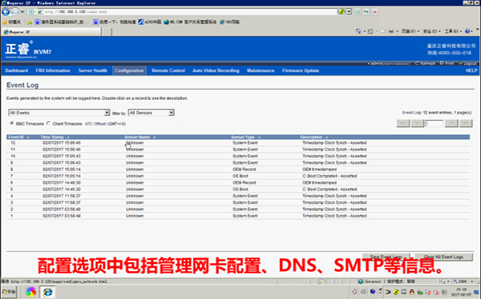Open the Remote Control menu
The height and width of the screenshot is (299, 481).
(x=168, y=70)
